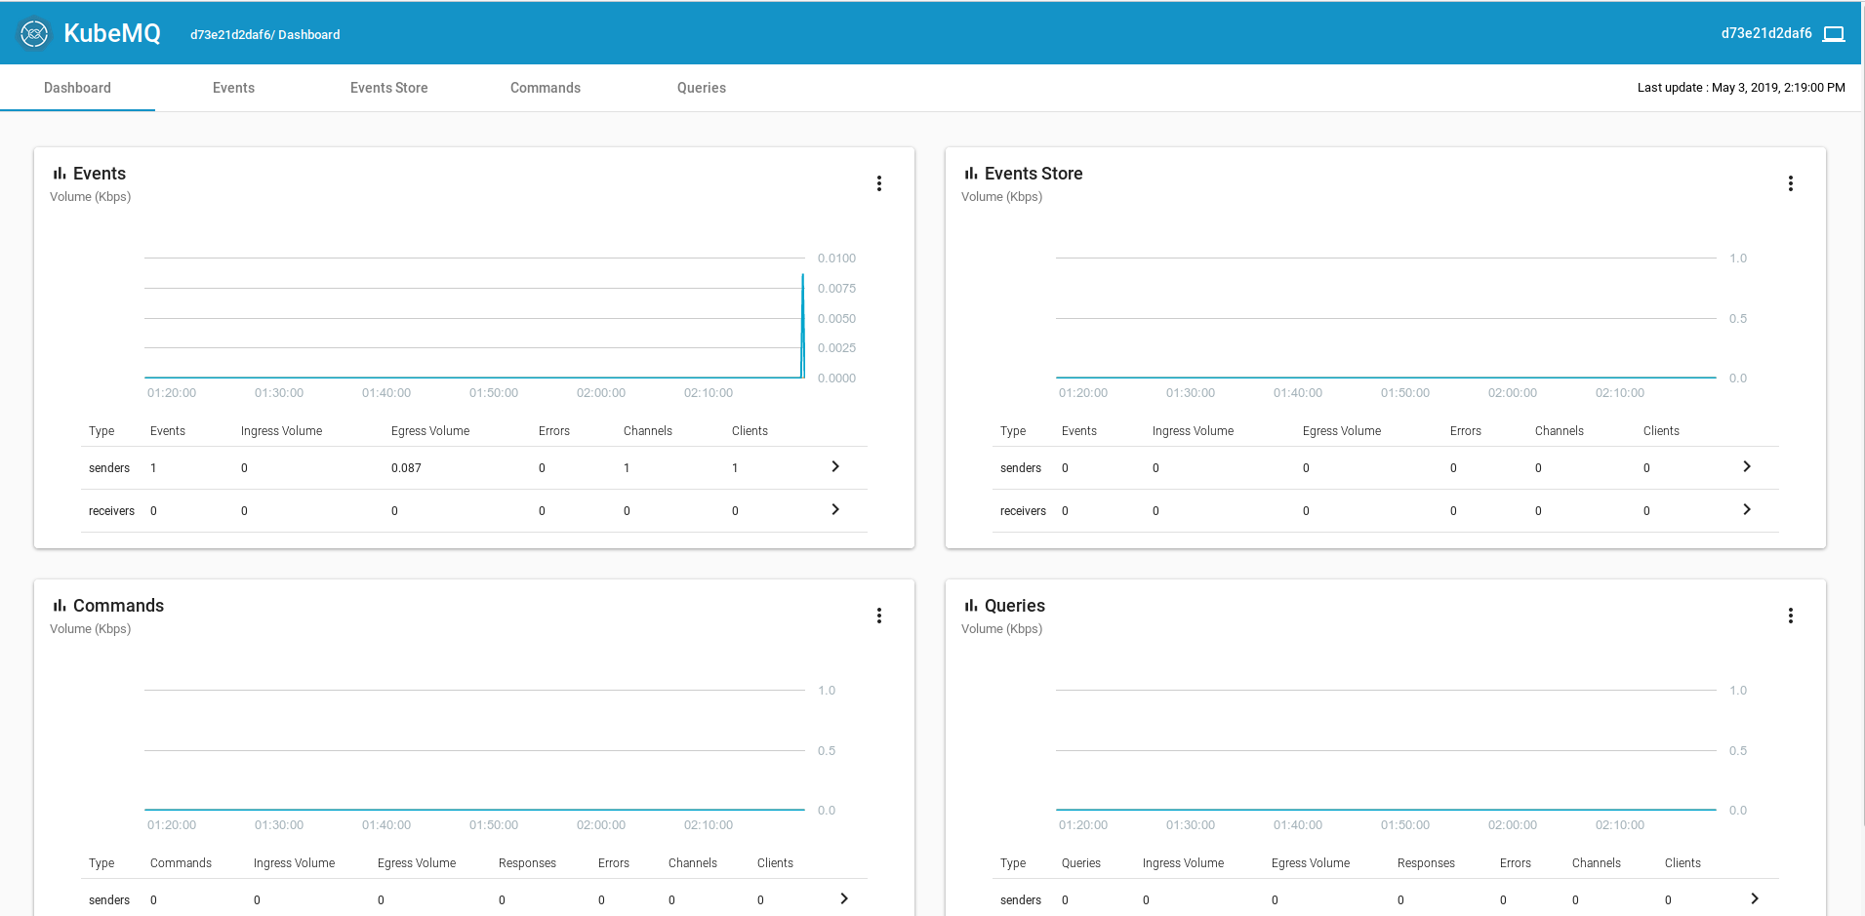Open the three-dot menu on the Queries card
This screenshot has height=916, width=1865.
[1791, 616]
